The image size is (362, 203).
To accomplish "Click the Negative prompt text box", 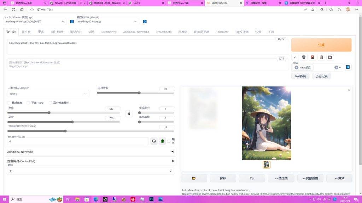I will coord(148,64).
